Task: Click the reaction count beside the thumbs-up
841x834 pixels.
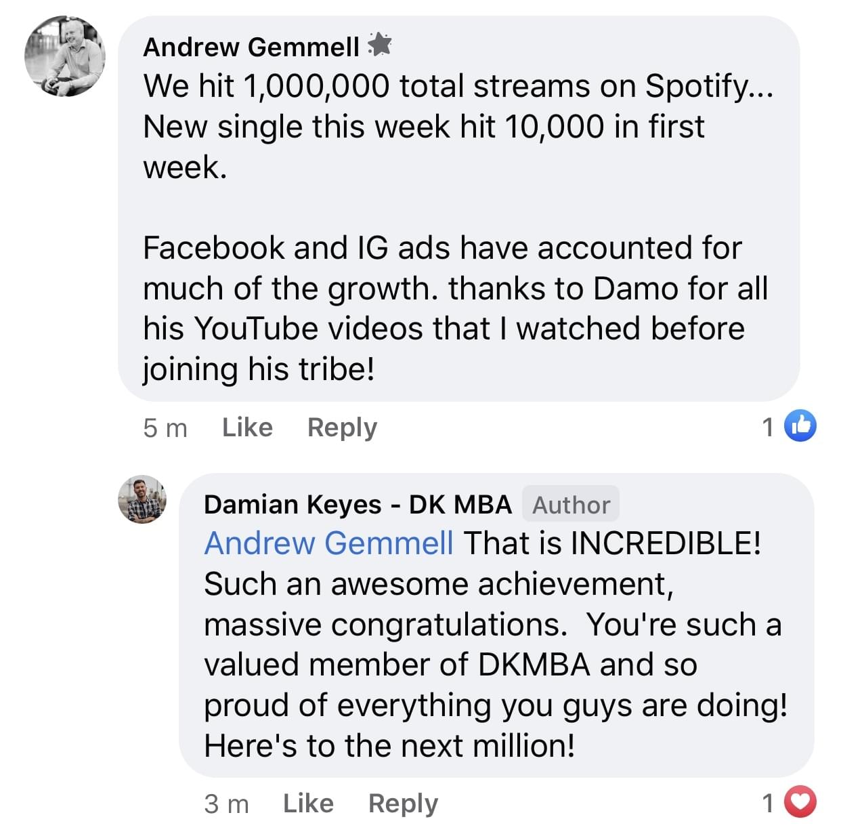Action: (x=768, y=428)
